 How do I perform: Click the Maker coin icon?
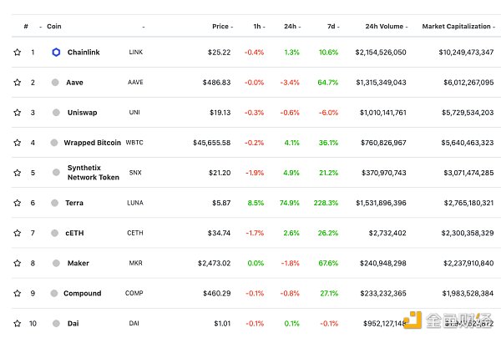(56, 263)
